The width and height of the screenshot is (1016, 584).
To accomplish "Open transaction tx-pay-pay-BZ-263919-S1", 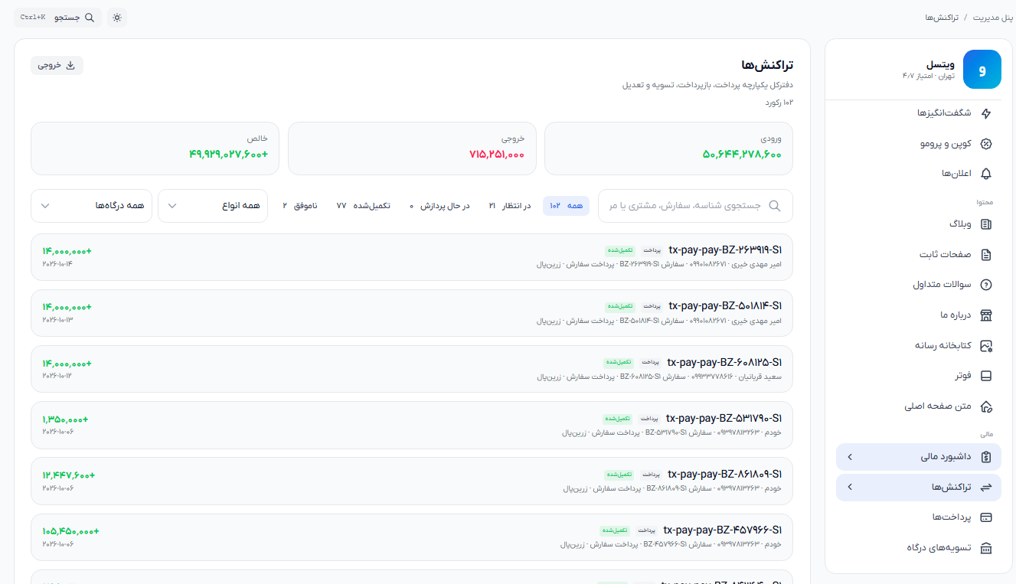I will pyautogui.click(x=412, y=256).
